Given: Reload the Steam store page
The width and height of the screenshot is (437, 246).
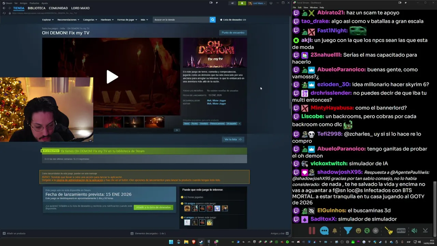Looking at the screenshot, I should click(x=4, y=13).
